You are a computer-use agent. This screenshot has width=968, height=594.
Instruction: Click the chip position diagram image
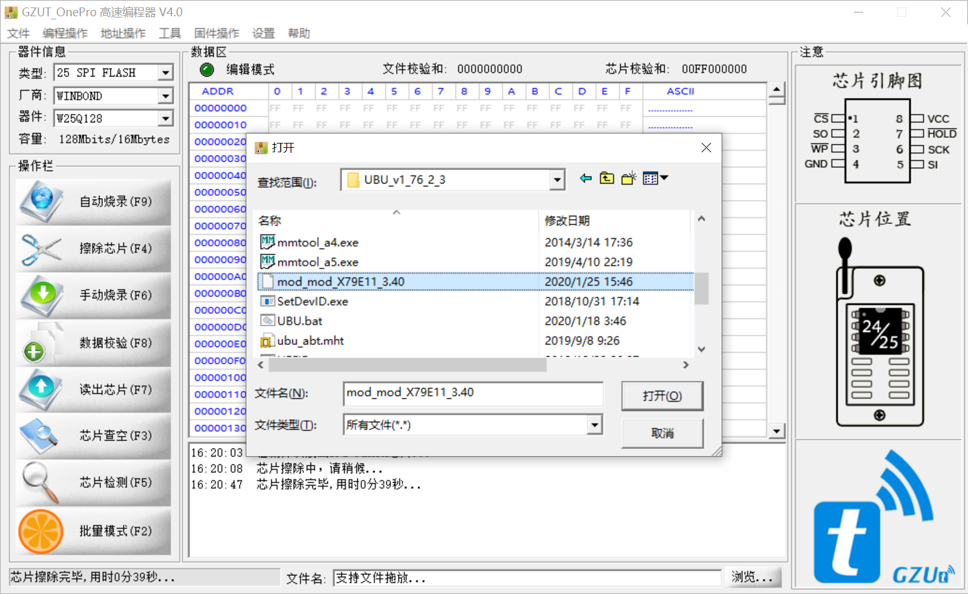point(879,332)
